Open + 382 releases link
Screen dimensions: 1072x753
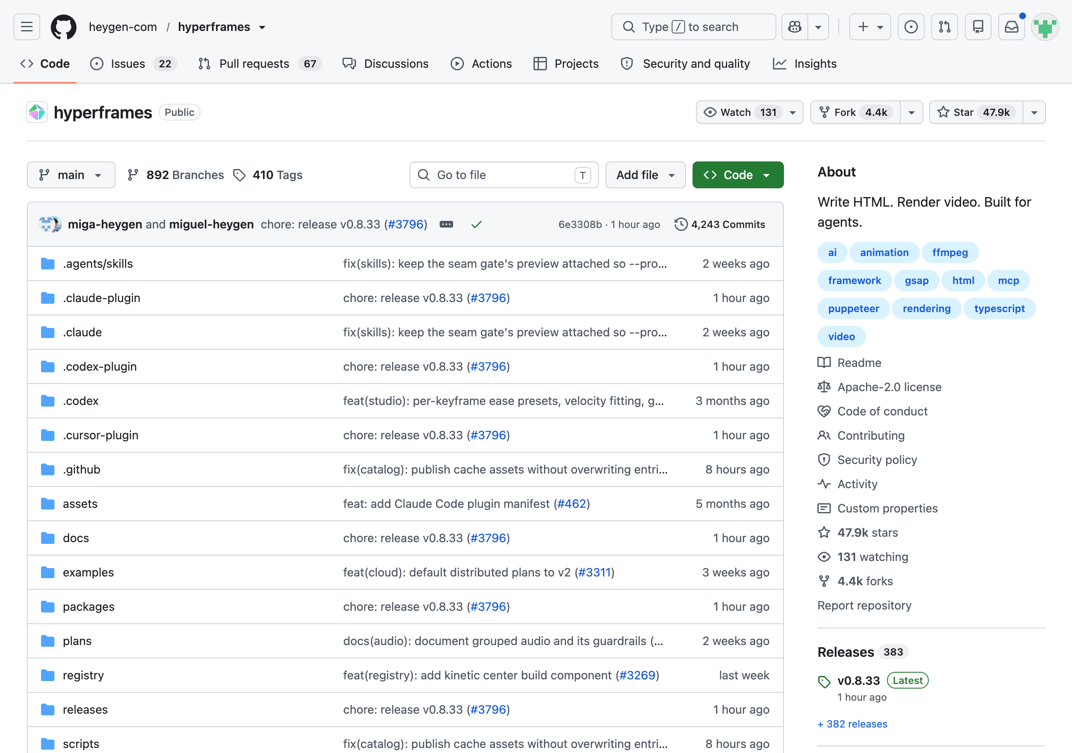[x=852, y=724]
